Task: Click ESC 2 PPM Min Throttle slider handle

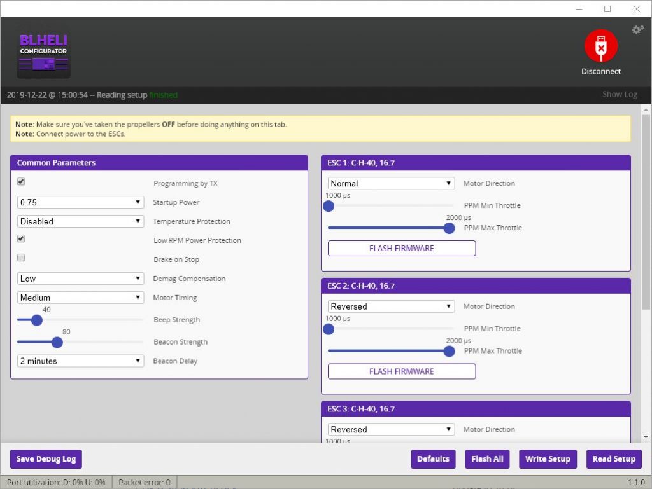Action: (329, 329)
